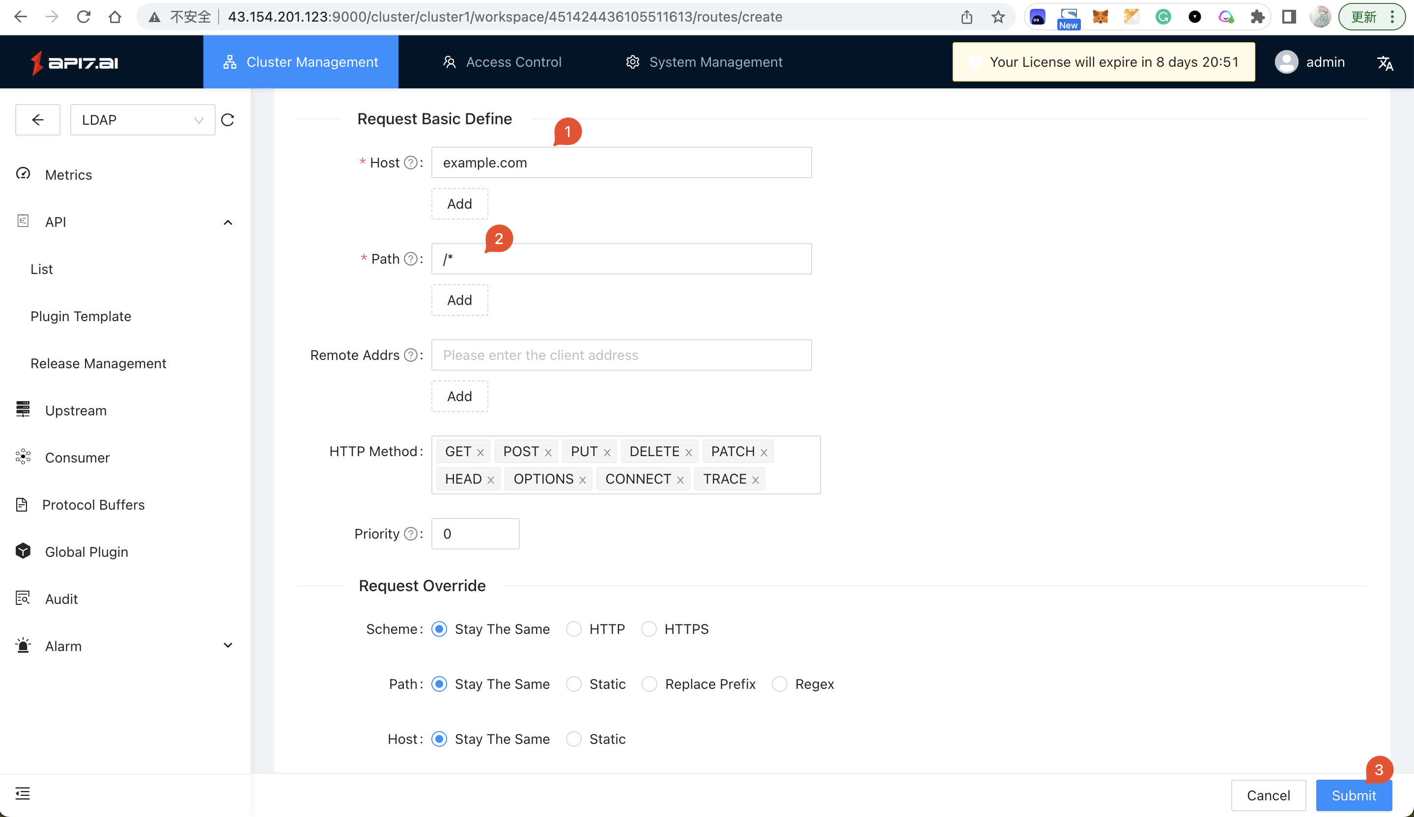Open the LDAP workspace dropdown
The height and width of the screenshot is (817, 1414).
pyautogui.click(x=142, y=119)
